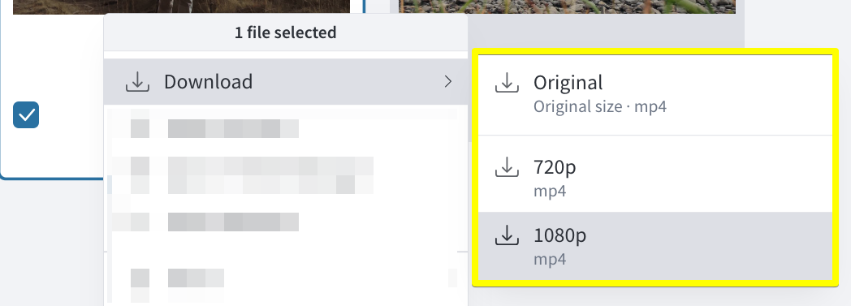Open the Download menu entry
This screenshot has width=851, height=306.
[286, 81]
